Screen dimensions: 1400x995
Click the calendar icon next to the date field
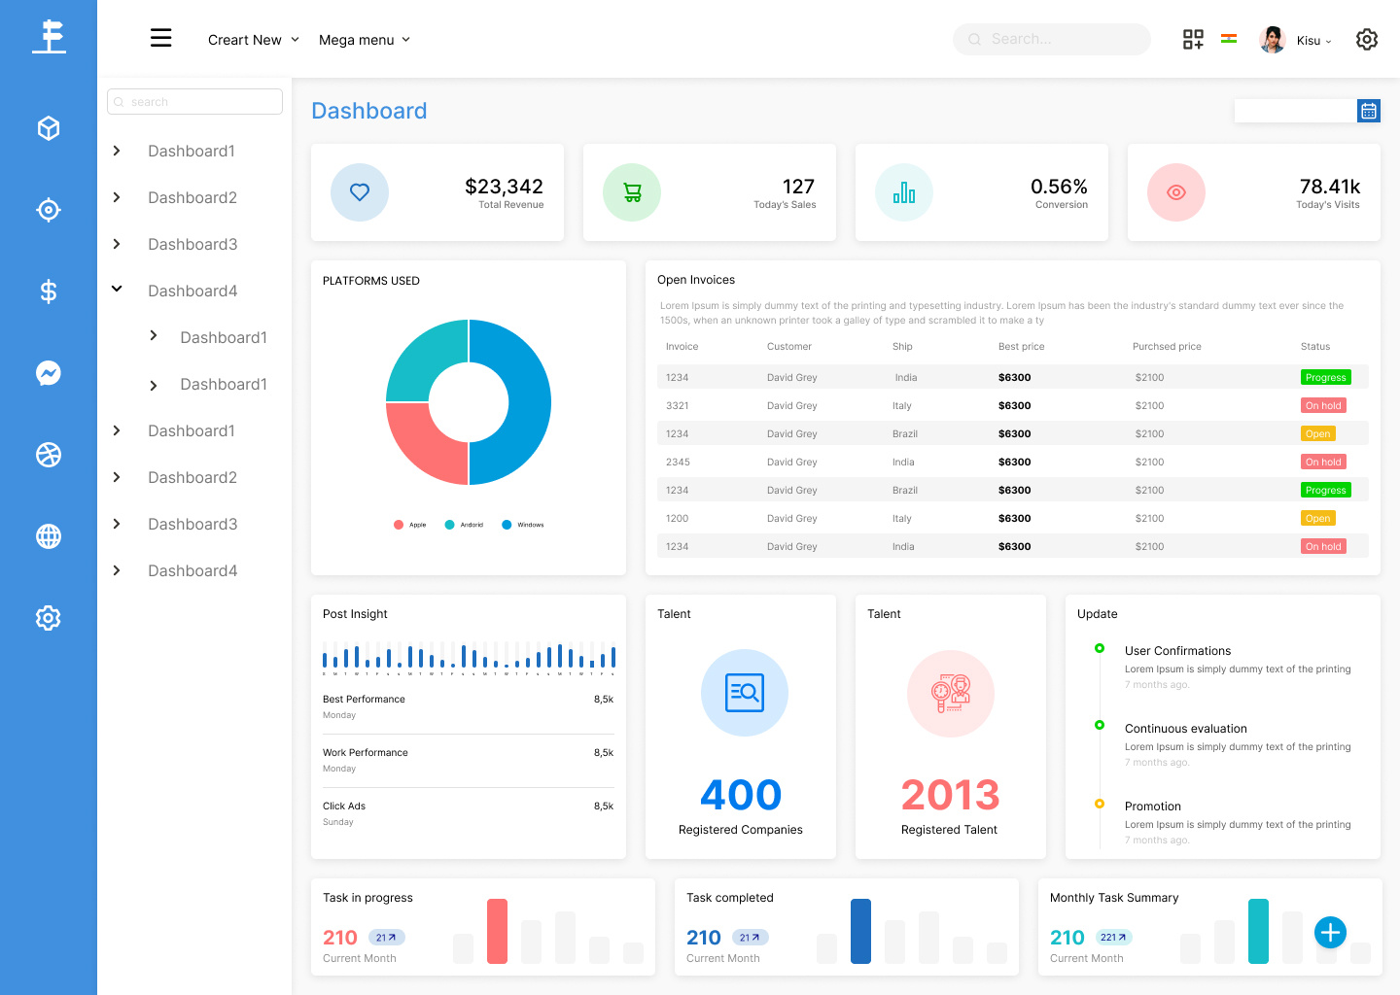coord(1369,111)
